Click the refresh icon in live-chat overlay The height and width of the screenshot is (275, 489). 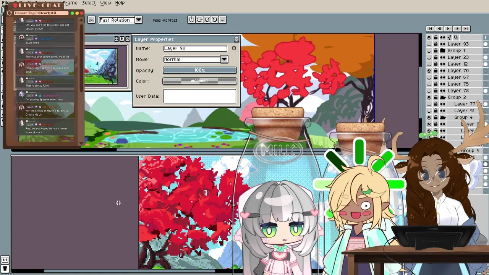coord(9,13)
